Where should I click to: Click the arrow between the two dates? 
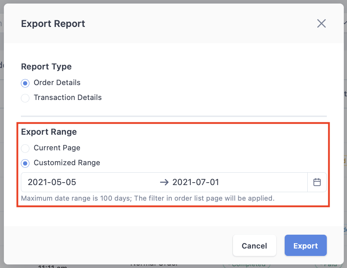click(x=164, y=182)
